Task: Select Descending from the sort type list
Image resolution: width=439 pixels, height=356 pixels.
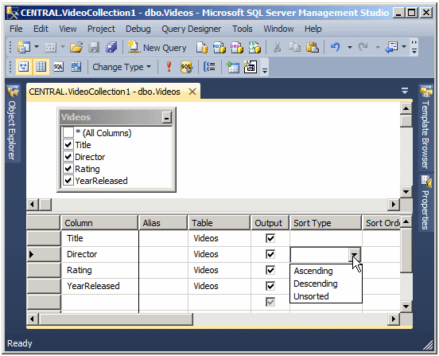Action: pyautogui.click(x=315, y=284)
